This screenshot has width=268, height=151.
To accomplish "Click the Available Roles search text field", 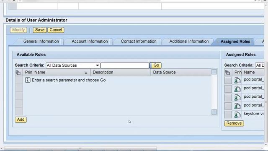I will coord(125,65).
